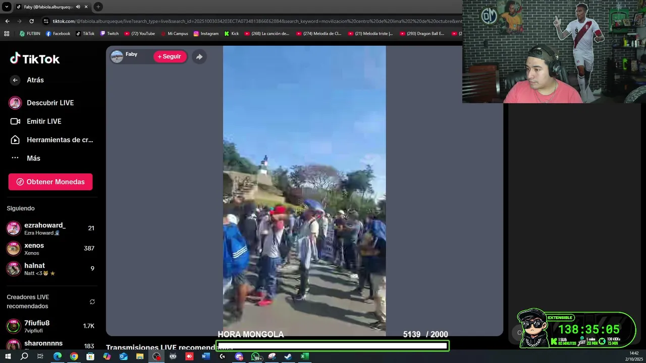Open the Mi Campus bookmark
Viewport: 646px width, 363px height.
174,34
